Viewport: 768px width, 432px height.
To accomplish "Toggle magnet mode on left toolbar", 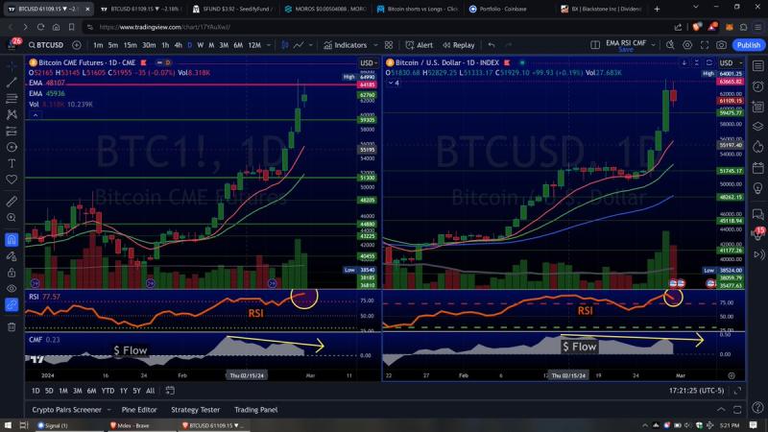I will pos(12,239).
